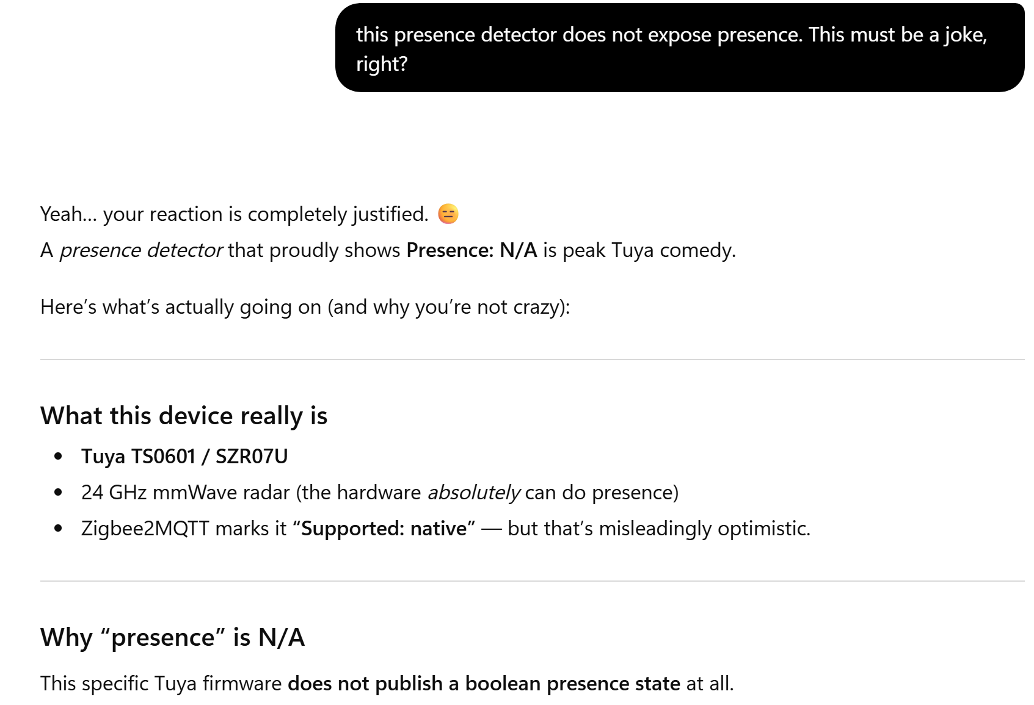Image resolution: width=1034 pixels, height=705 pixels.
Task: Click the divider line above "What this device really is"
Action: pyautogui.click(x=532, y=360)
